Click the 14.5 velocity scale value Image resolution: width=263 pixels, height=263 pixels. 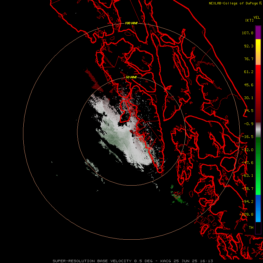tap(249, 111)
